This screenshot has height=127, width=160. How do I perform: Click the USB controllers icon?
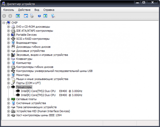[x=13, y=71]
